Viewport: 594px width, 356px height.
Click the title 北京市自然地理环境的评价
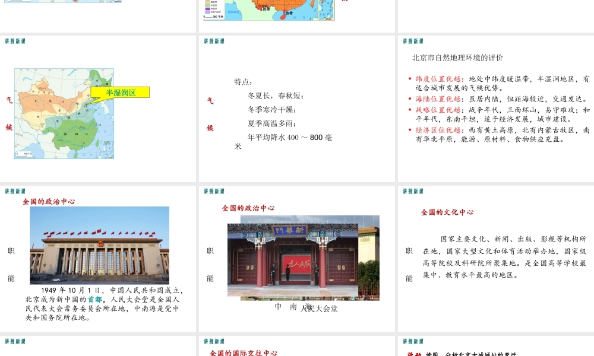point(457,58)
